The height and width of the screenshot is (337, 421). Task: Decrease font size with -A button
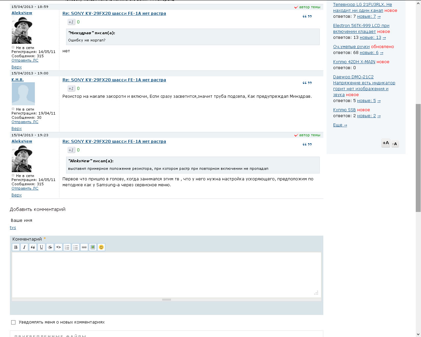pos(395,144)
